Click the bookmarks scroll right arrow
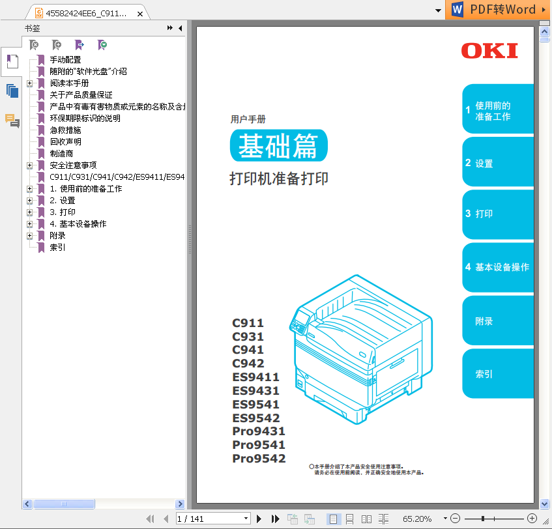This screenshot has height=529, width=552. tap(180, 504)
